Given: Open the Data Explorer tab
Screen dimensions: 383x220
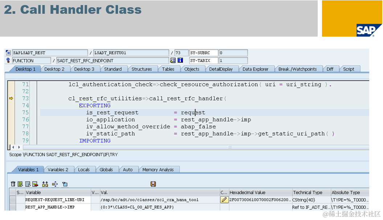Looking at the screenshot, I should click(255, 69).
